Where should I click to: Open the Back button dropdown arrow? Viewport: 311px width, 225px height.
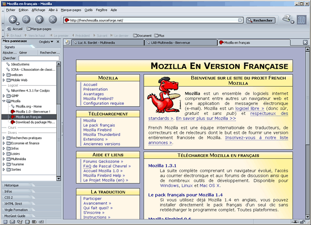[x=17, y=23]
